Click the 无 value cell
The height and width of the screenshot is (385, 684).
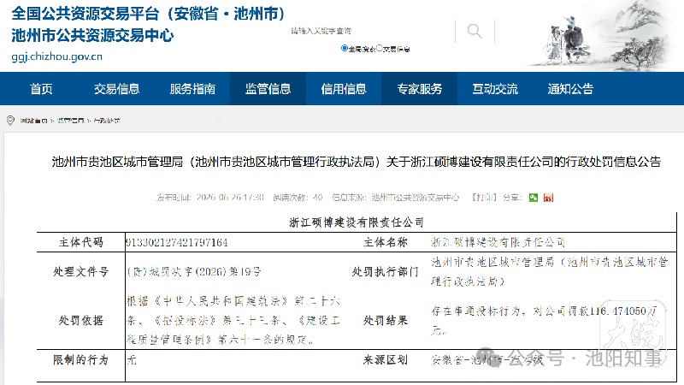[x=132, y=359]
